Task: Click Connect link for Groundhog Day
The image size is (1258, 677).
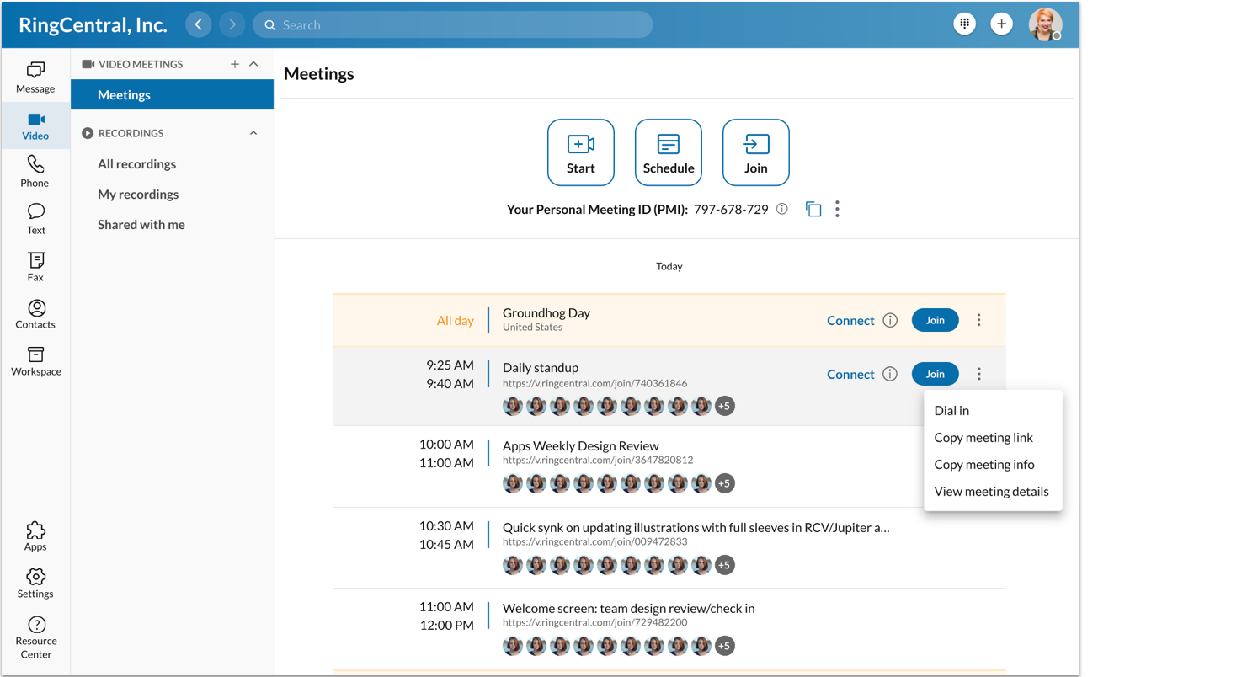Action: point(850,321)
